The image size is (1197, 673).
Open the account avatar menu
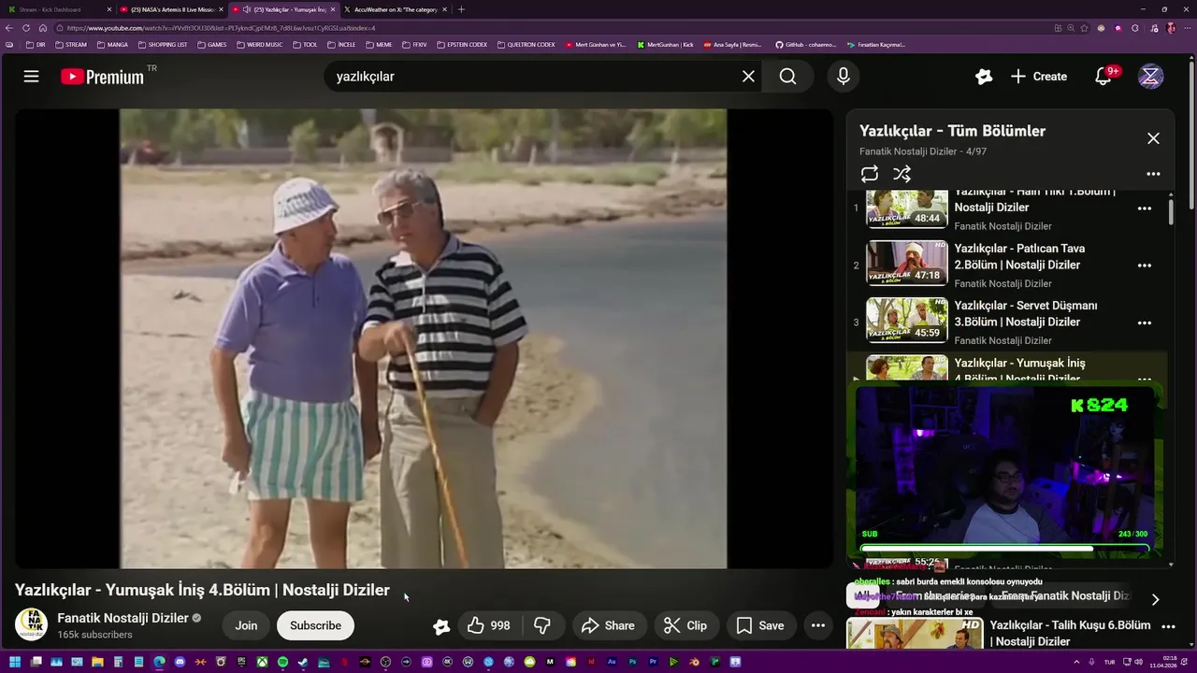click(x=1150, y=77)
